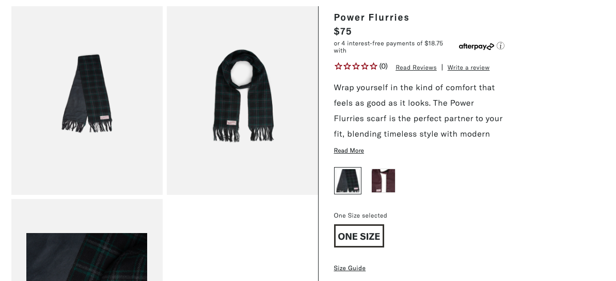Image resolution: width=616 pixels, height=281 pixels.
Task: Click the (0) review count
Action: 383,66
